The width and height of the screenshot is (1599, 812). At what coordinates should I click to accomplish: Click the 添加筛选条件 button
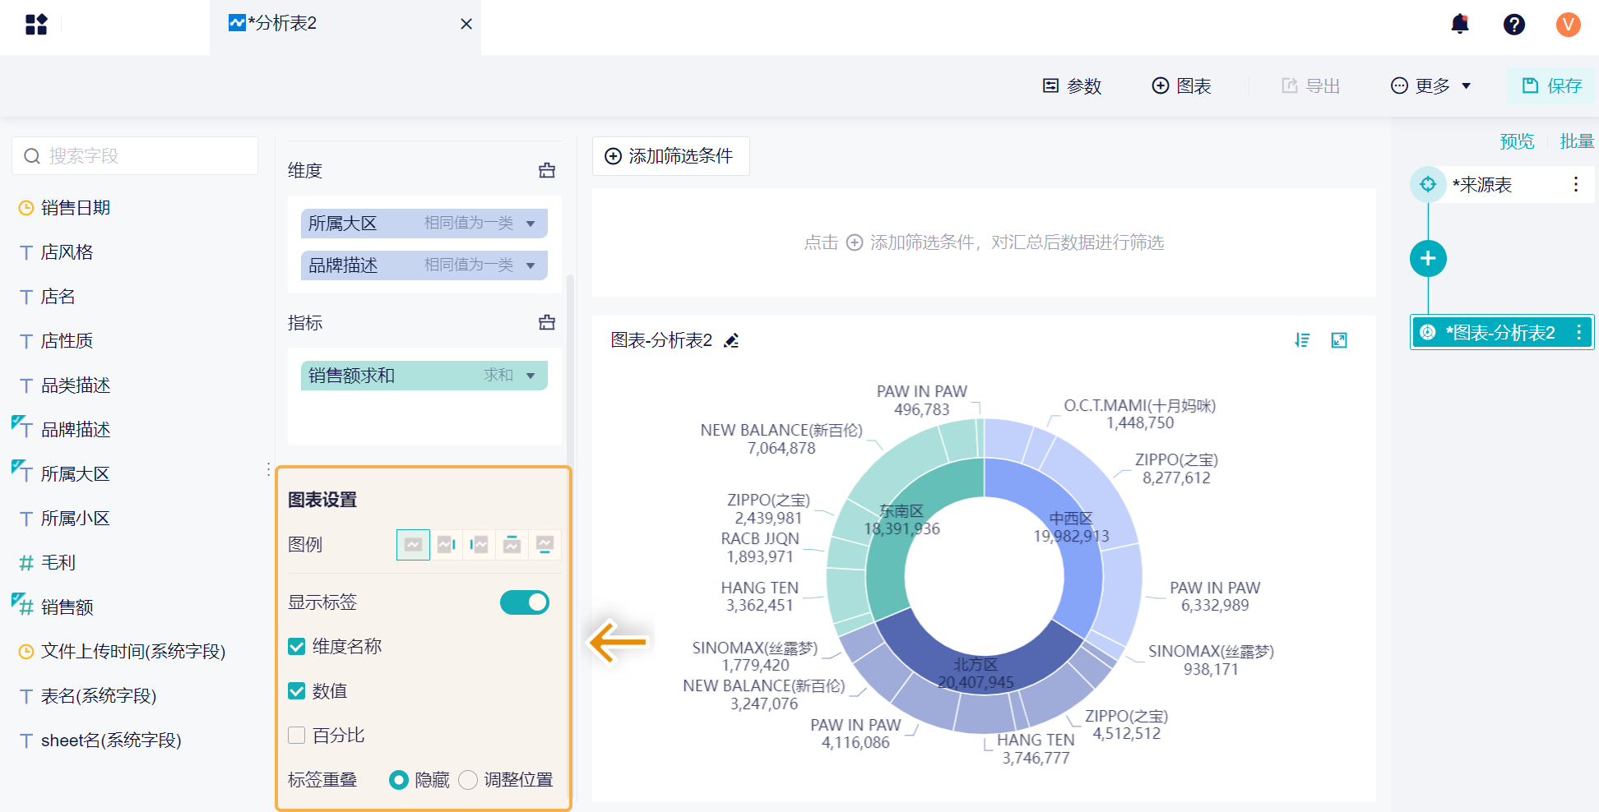click(670, 156)
